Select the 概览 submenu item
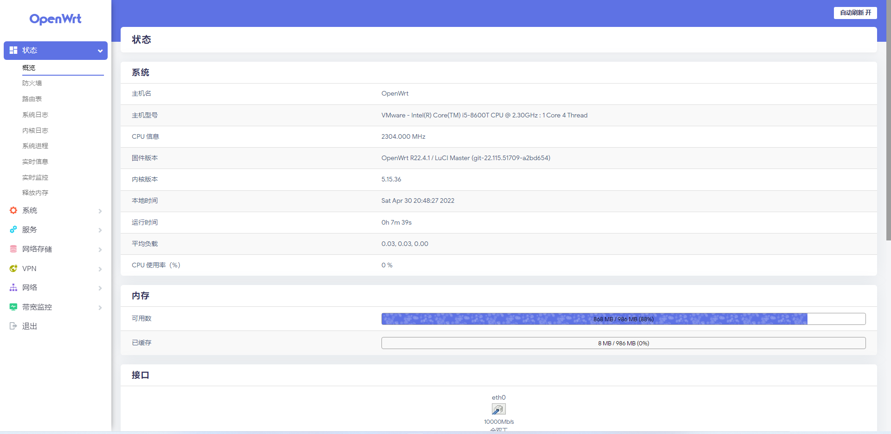 [x=29, y=68]
